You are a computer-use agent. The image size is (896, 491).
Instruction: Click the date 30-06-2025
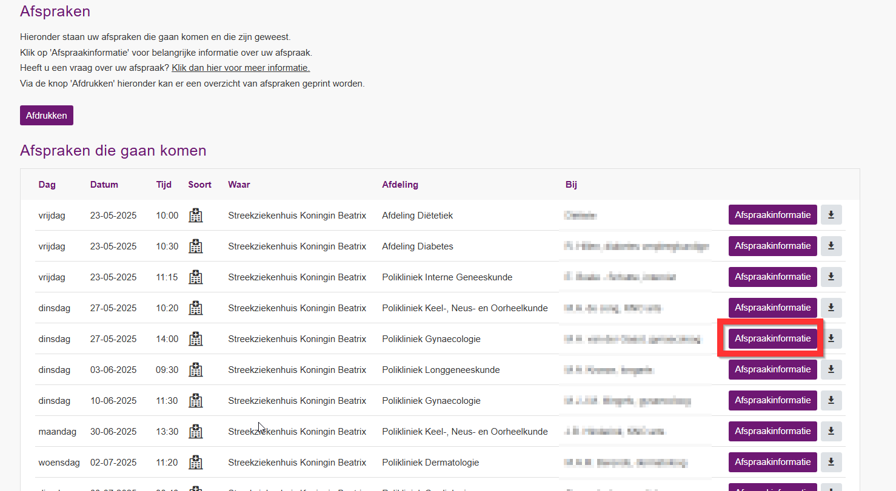point(113,432)
